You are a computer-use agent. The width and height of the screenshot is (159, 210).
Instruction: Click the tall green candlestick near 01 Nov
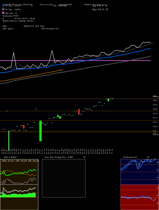pyautogui.click(x=41, y=131)
